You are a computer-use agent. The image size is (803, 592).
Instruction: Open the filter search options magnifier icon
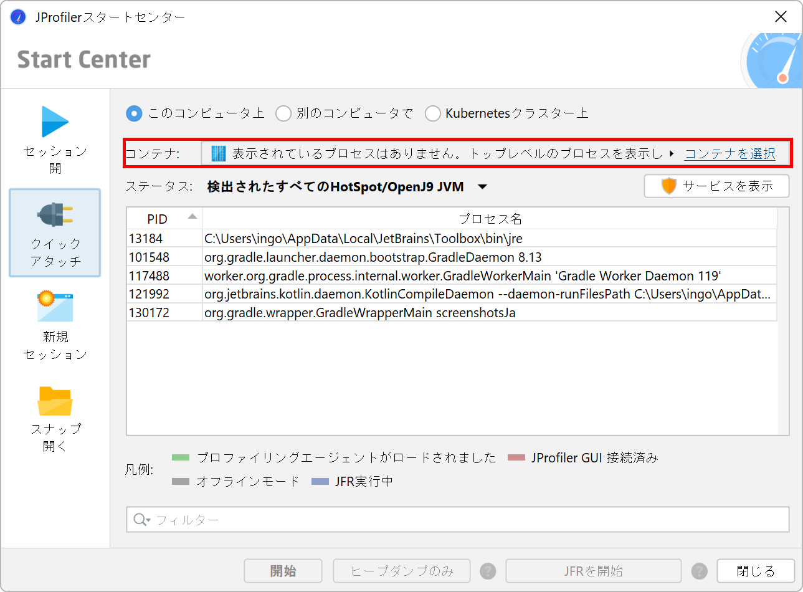click(141, 520)
